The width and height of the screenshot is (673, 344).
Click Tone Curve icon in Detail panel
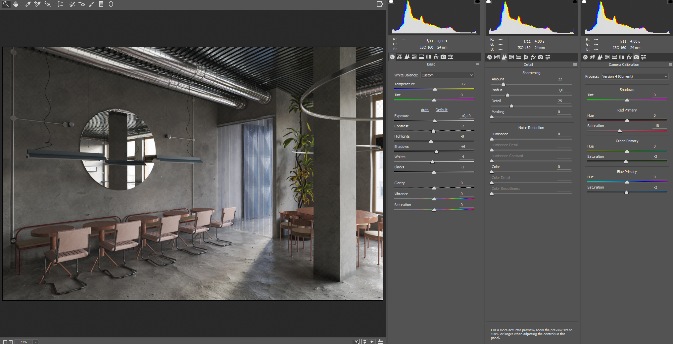point(497,57)
